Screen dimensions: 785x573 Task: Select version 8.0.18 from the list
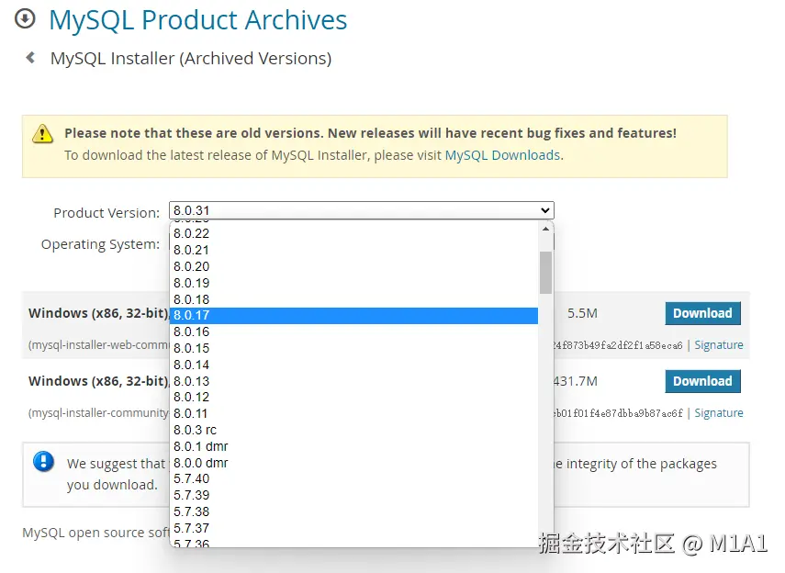click(354, 299)
